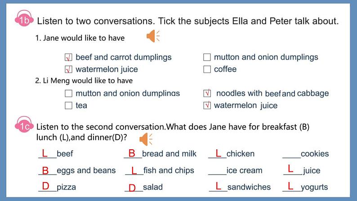357x201 pixels.
Task: Click the pink 1c headphone badge
Action: [24, 125]
